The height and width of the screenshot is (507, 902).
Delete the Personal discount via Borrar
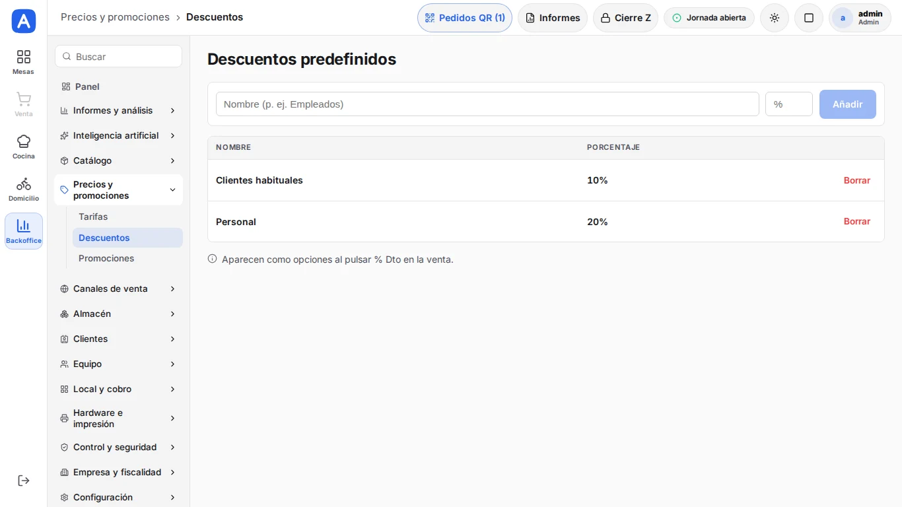(x=857, y=222)
